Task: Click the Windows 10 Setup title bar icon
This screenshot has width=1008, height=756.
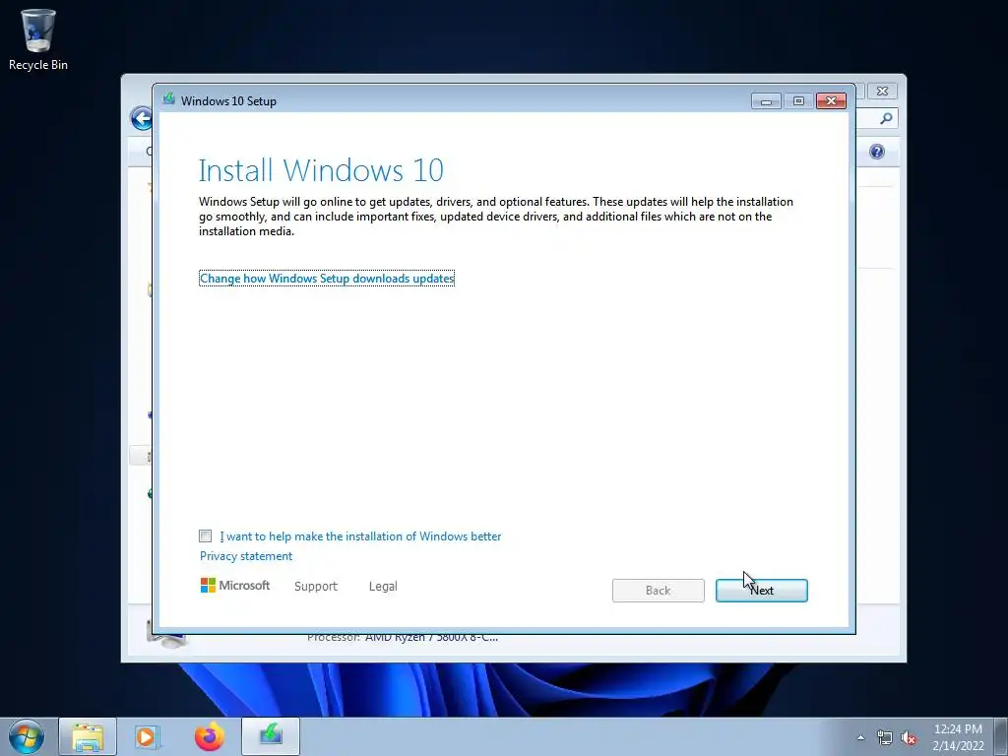Action: tap(168, 99)
